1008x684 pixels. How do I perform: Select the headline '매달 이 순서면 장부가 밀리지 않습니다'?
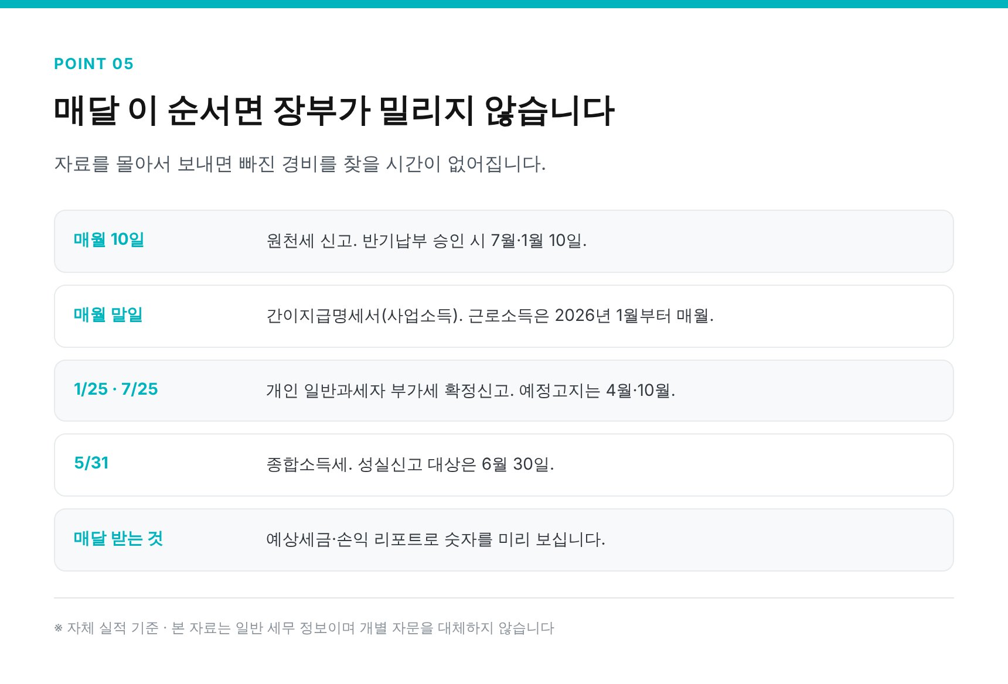334,111
